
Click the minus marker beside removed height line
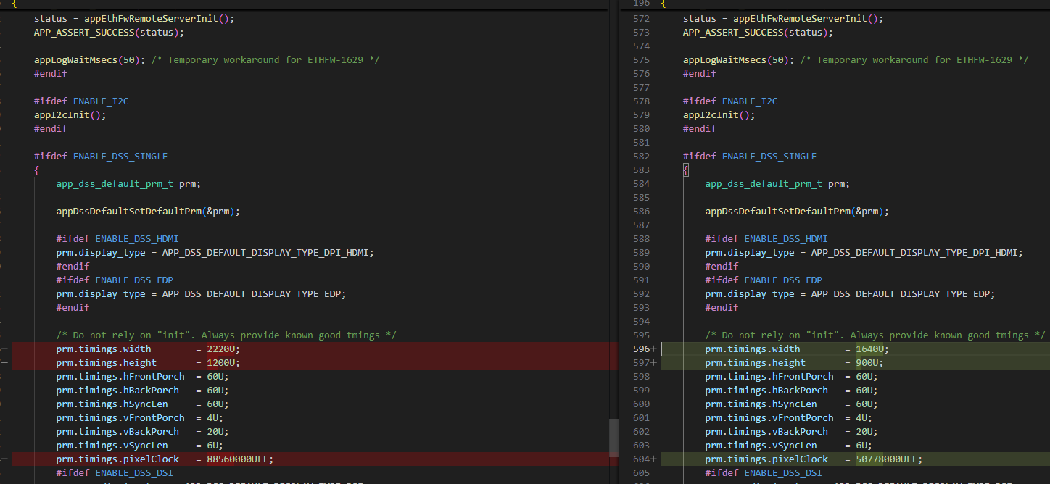pos(4,363)
